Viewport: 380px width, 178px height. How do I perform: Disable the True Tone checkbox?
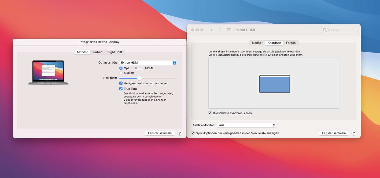click(121, 89)
